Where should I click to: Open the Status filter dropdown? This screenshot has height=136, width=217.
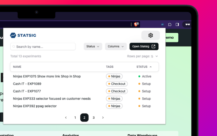(x=93, y=46)
